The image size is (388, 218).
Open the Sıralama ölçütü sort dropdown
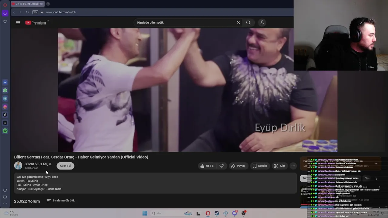(x=60, y=200)
